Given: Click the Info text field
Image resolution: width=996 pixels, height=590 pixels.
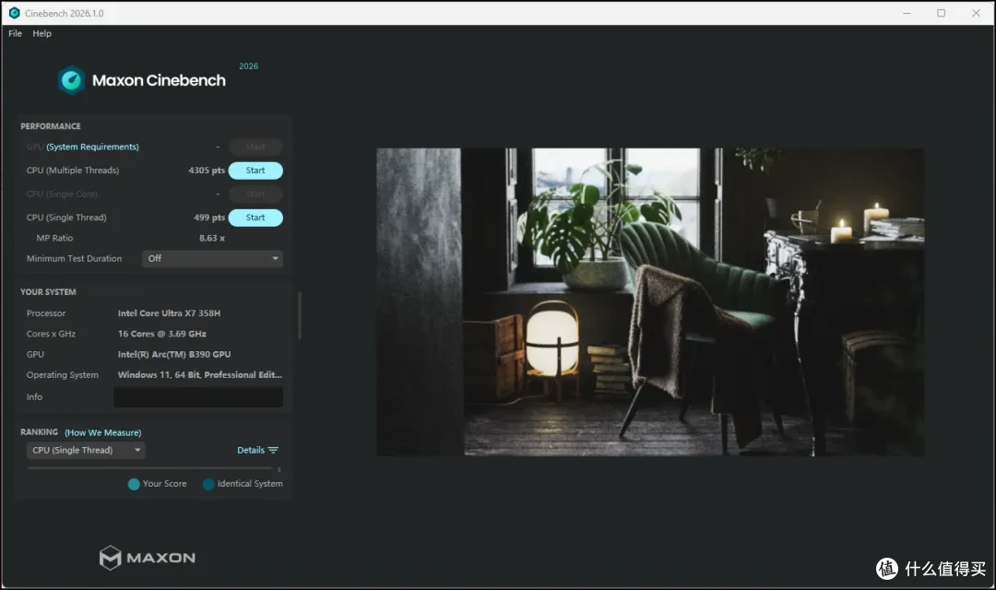Looking at the screenshot, I should pyautogui.click(x=198, y=397).
